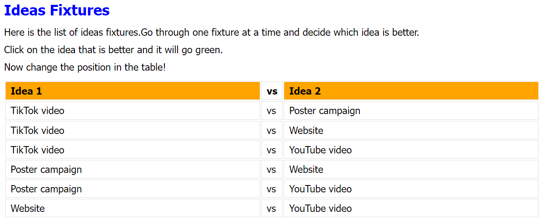
Task: Click vs between Website and YouTube video
Action: (272, 208)
